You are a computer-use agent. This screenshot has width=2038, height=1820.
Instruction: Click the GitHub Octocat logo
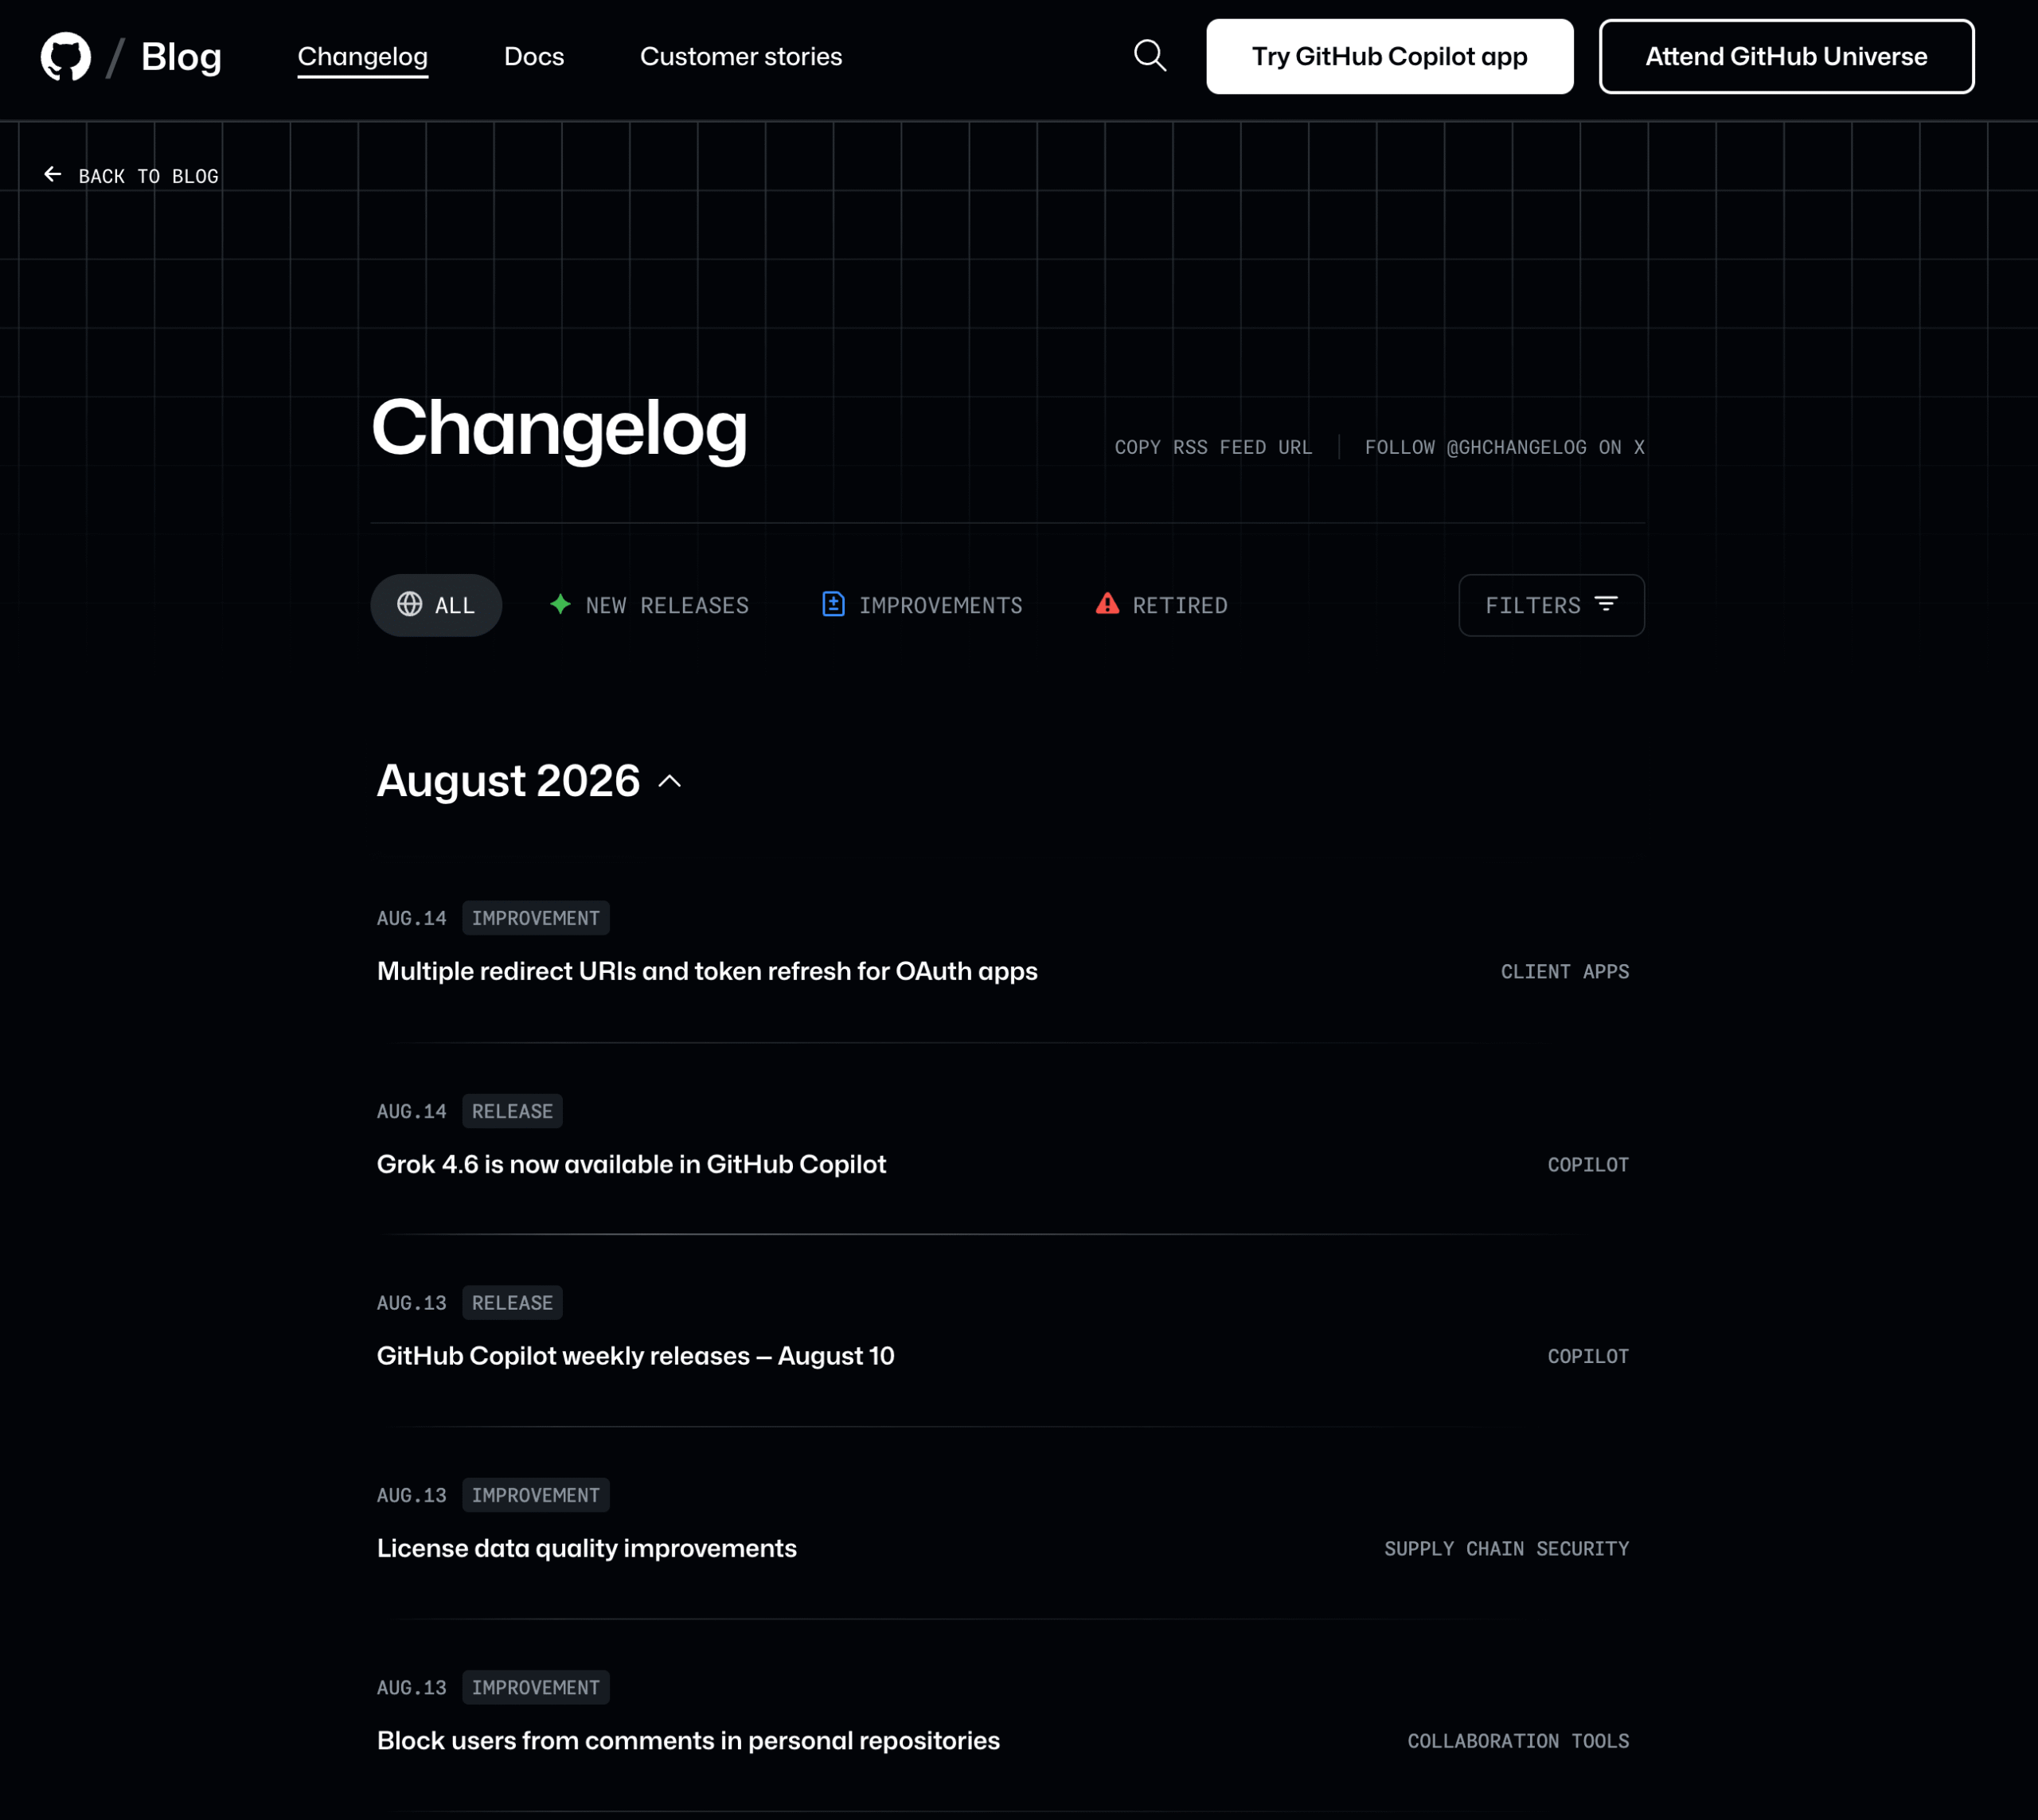coord(65,57)
